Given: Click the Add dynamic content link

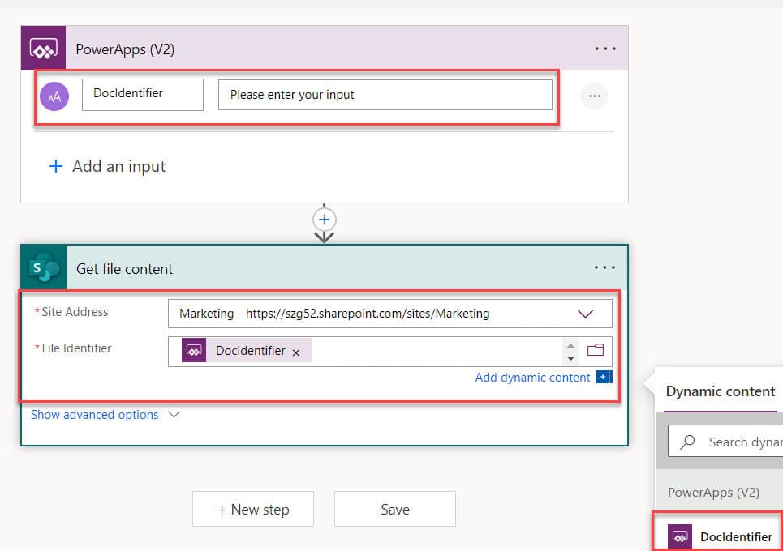Looking at the screenshot, I should click(x=532, y=378).
